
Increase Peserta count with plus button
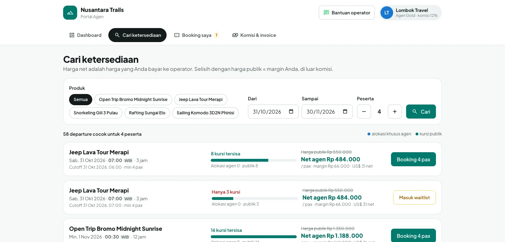[395, 112]
